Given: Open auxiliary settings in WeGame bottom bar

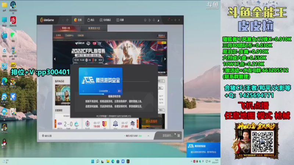Looking at the screenshot, I should point(47,136).
